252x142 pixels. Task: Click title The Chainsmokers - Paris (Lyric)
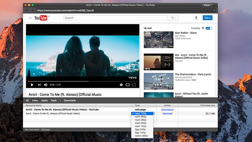[x=193, y=74]
